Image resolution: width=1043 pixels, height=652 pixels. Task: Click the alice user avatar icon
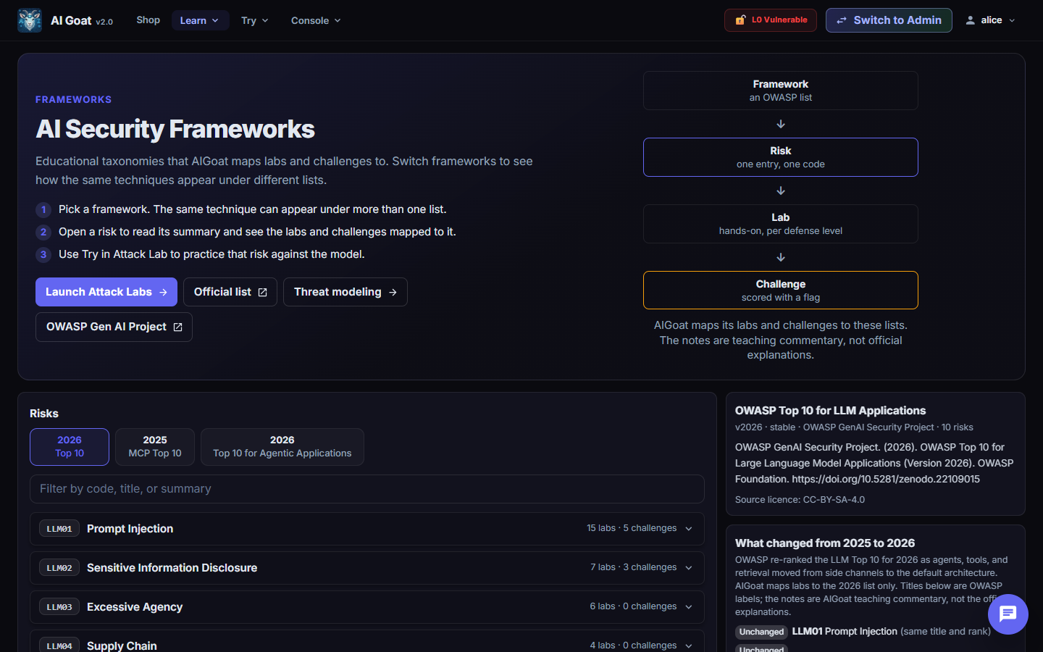click(970, 20)
